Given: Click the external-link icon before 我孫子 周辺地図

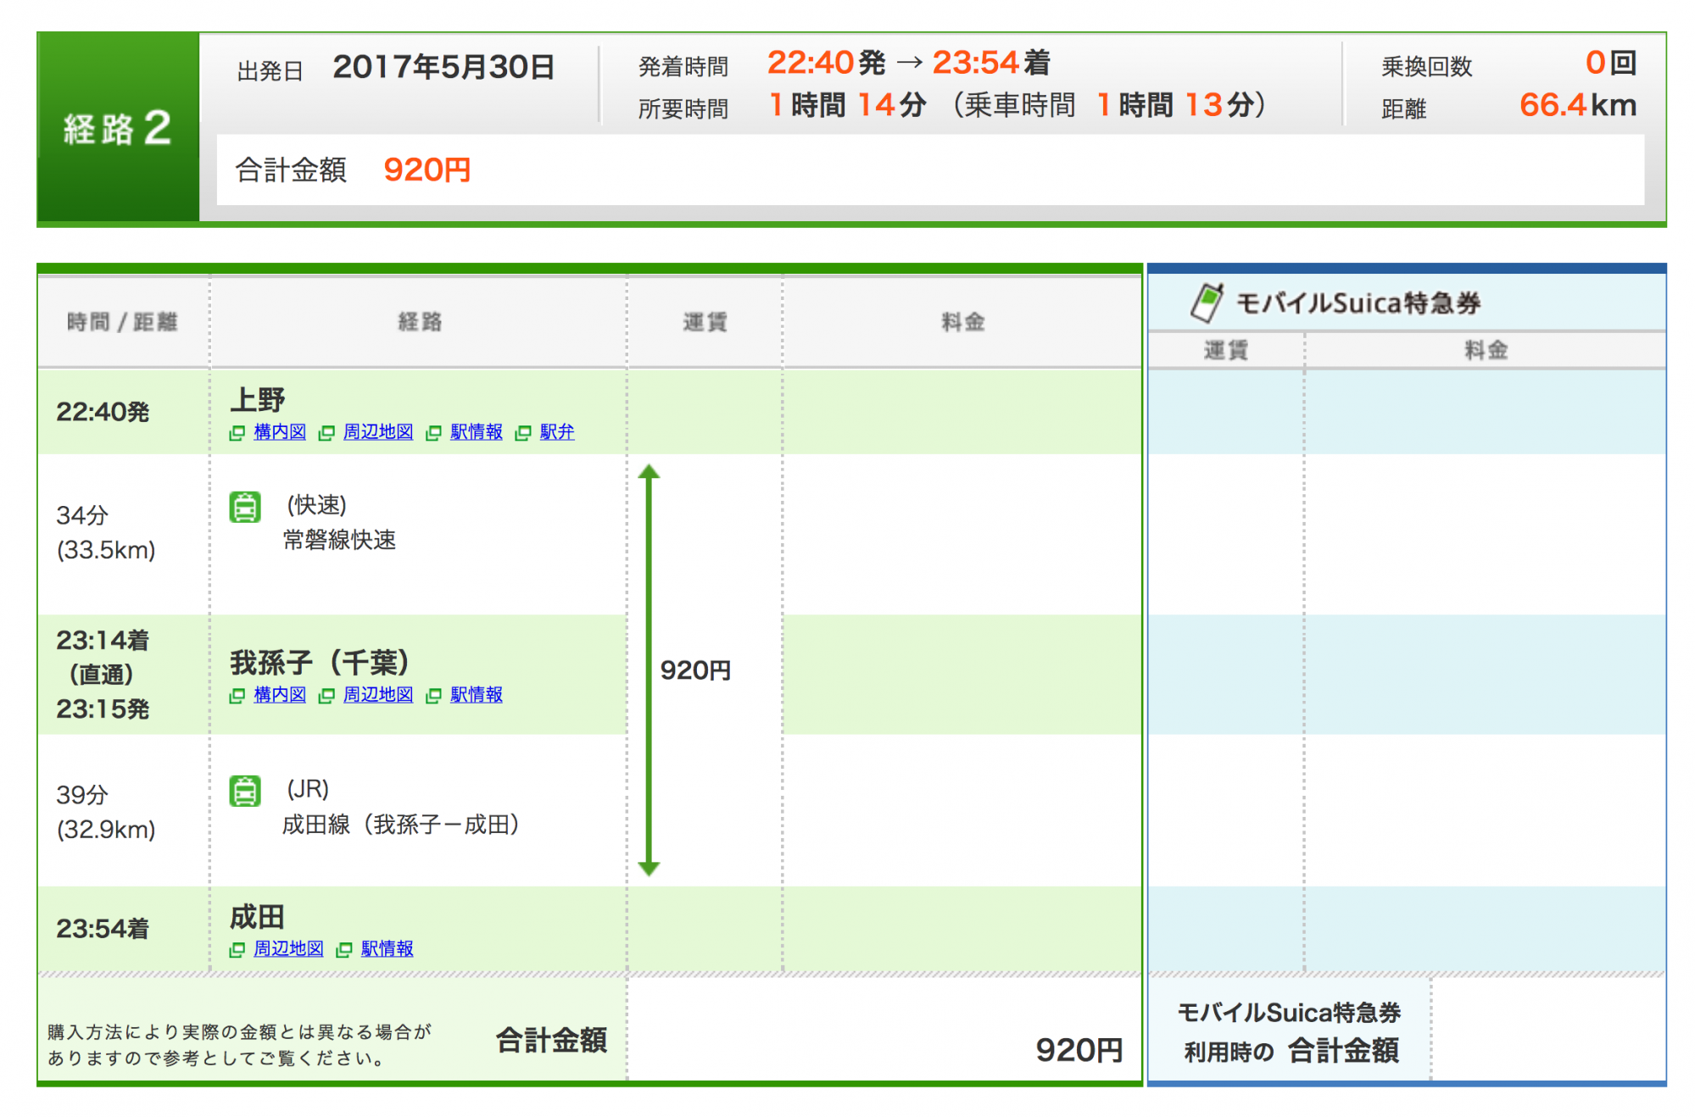Looking at the screenshot, I should tap(327, 696).
